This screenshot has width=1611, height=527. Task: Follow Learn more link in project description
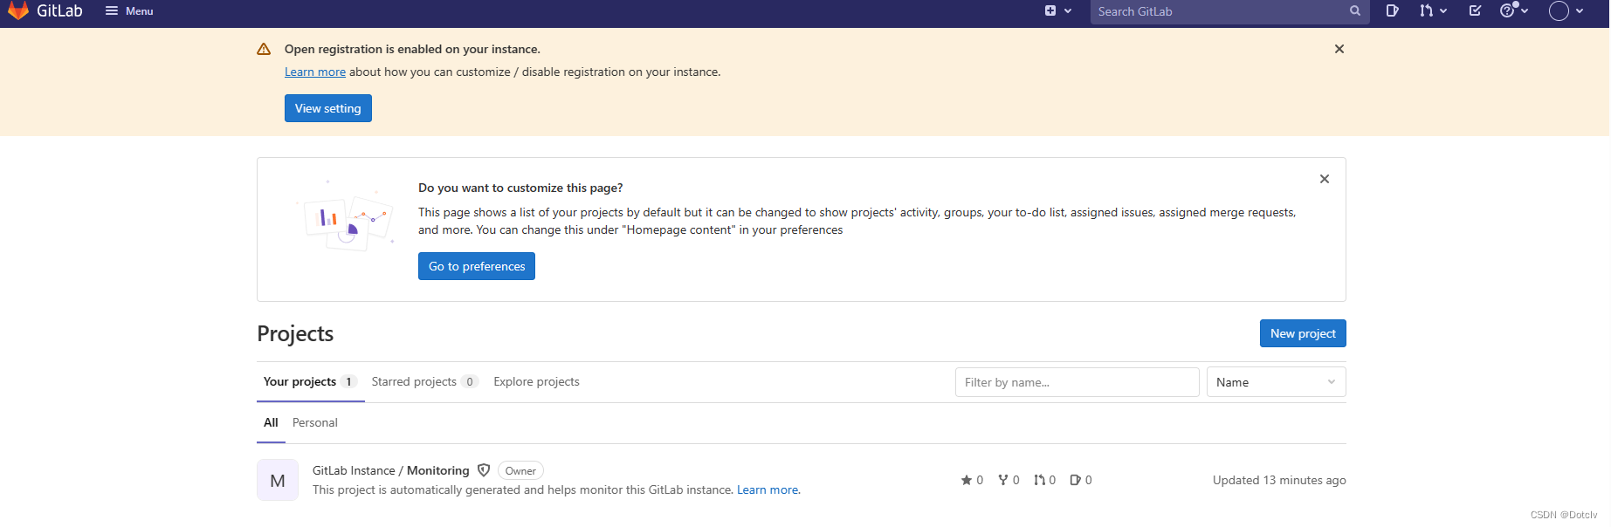pos(768,490)
